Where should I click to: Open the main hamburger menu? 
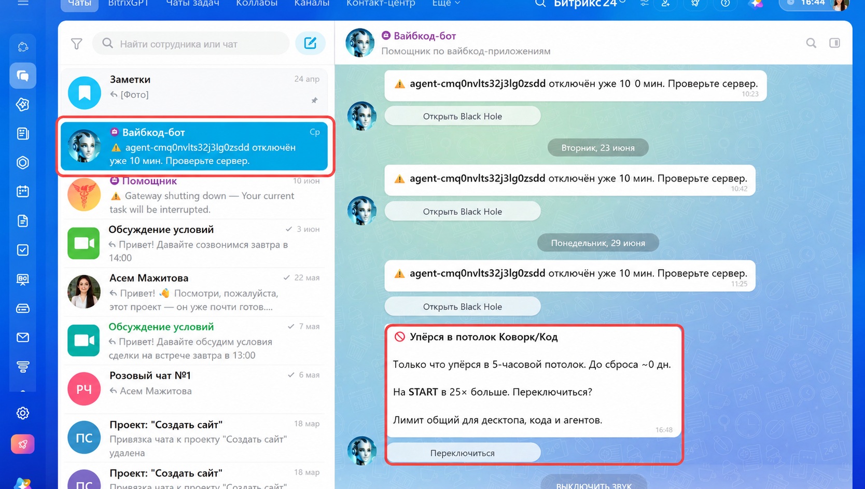tap(23, 3)
